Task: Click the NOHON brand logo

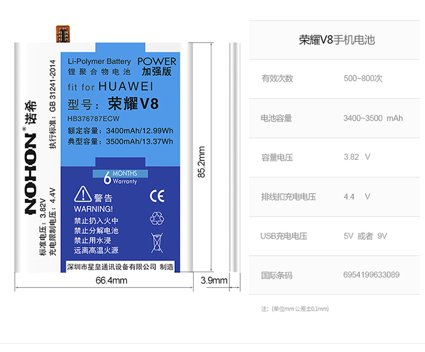Action: pyautogui.click(x=31, y=173)
